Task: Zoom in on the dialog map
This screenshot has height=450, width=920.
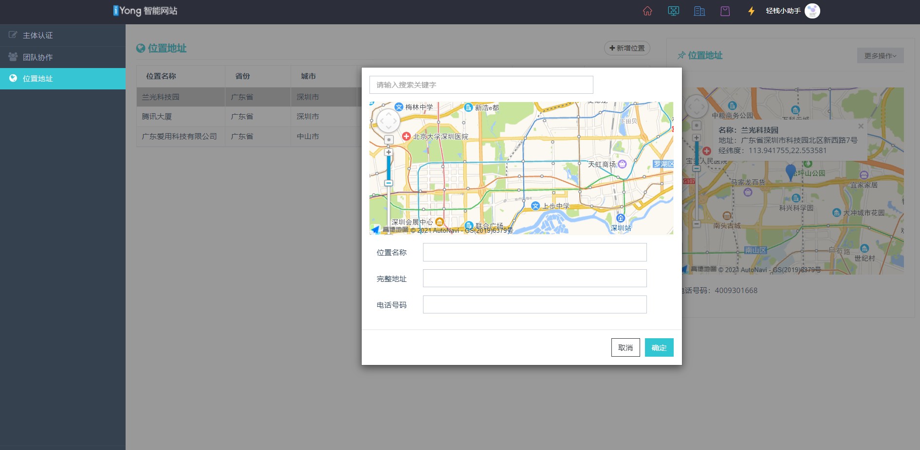Action: click(x=388, y=152)
